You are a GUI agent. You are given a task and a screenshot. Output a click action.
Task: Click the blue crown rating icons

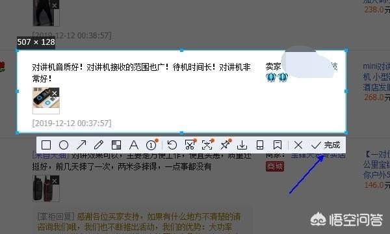pyautogui.click(x=277, y=77)
